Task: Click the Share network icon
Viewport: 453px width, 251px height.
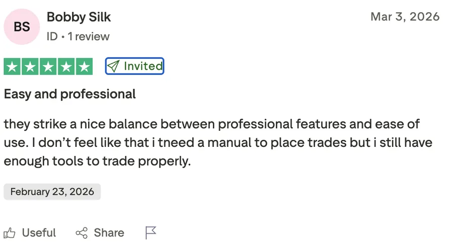Action: 82,233
